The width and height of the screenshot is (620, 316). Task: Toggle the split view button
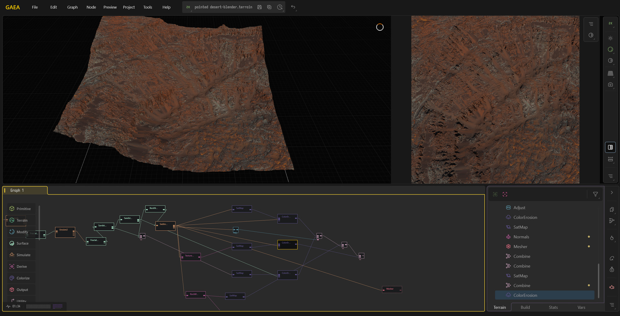610,147
